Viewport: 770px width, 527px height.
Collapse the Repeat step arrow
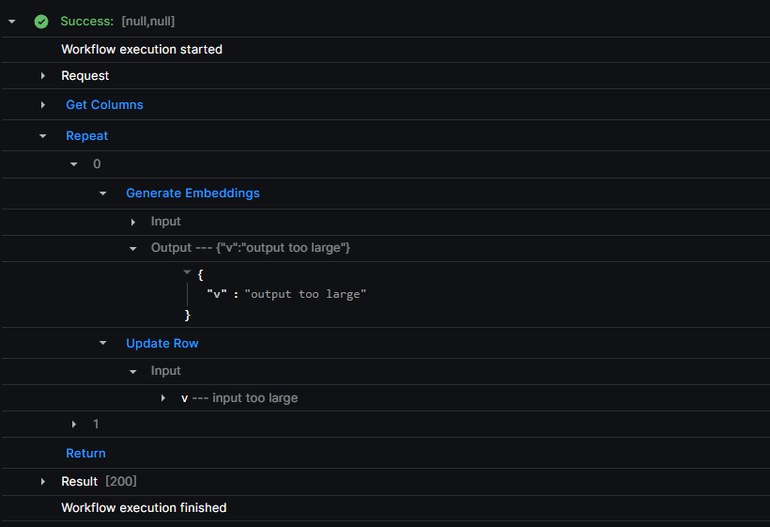pos(42,136)
